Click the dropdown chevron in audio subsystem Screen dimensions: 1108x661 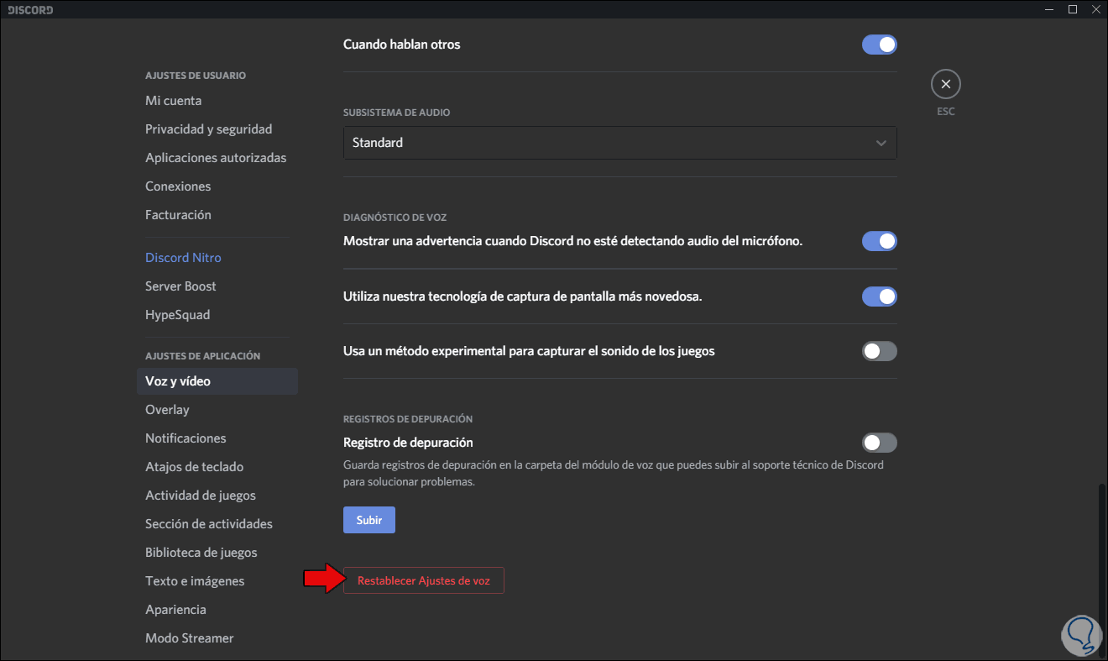(881, 143)
